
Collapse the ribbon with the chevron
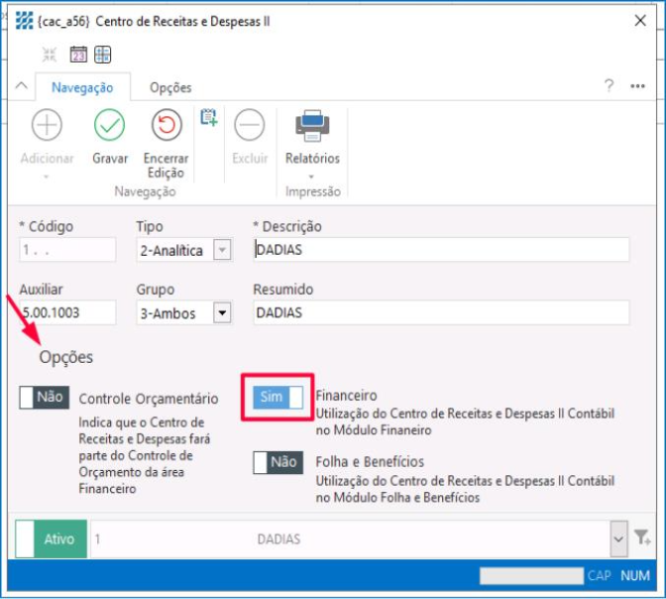click(x=22, y=87)
